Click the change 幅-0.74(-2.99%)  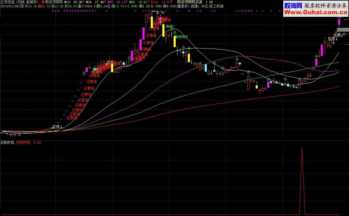pos(125,6)
